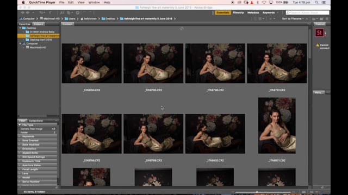Expand the Date Created filter section
This screenshot has height=195, width=348.
(20, 141)
